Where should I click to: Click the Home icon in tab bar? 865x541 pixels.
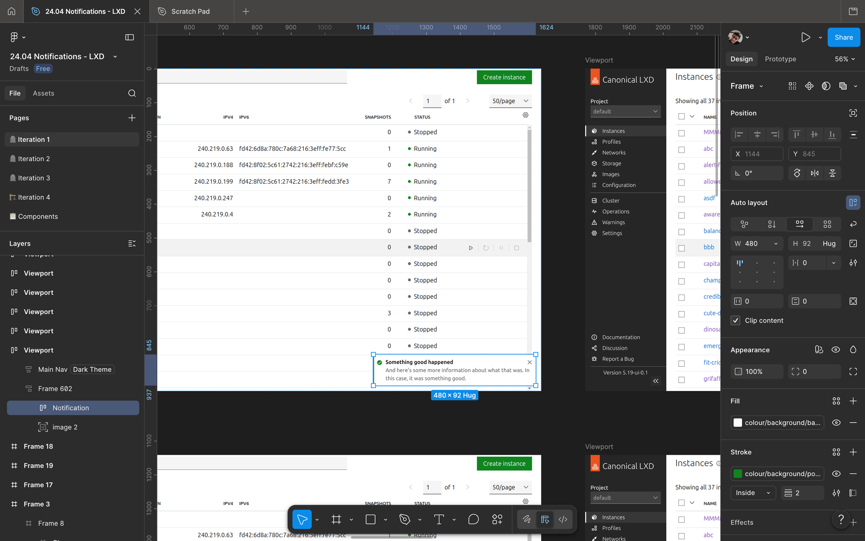point(11,11)
